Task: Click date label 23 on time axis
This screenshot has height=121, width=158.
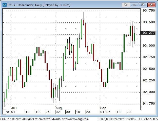Action: [x=88, y=112]
